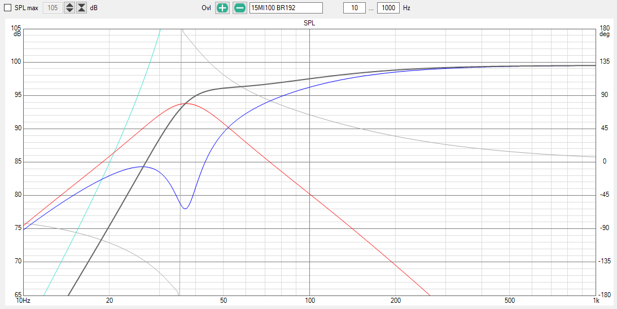Click the 1k label on frequency axis
This screenshot has width=617, height=309.
point(596,301)
